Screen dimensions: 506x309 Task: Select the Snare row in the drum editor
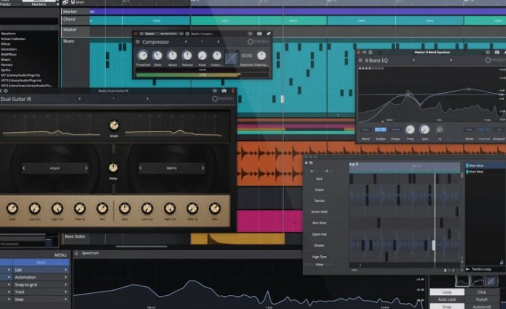319,190
